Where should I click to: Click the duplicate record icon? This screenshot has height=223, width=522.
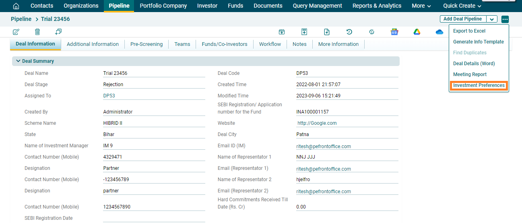[58, 32]
